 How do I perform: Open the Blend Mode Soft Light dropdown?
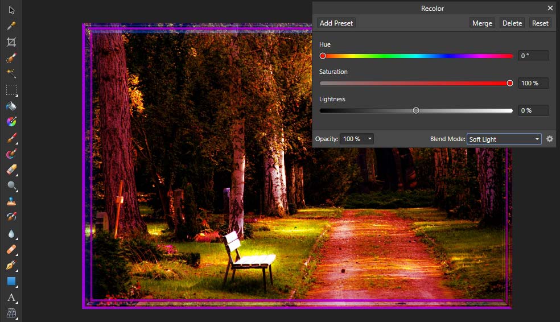point(504,139)
